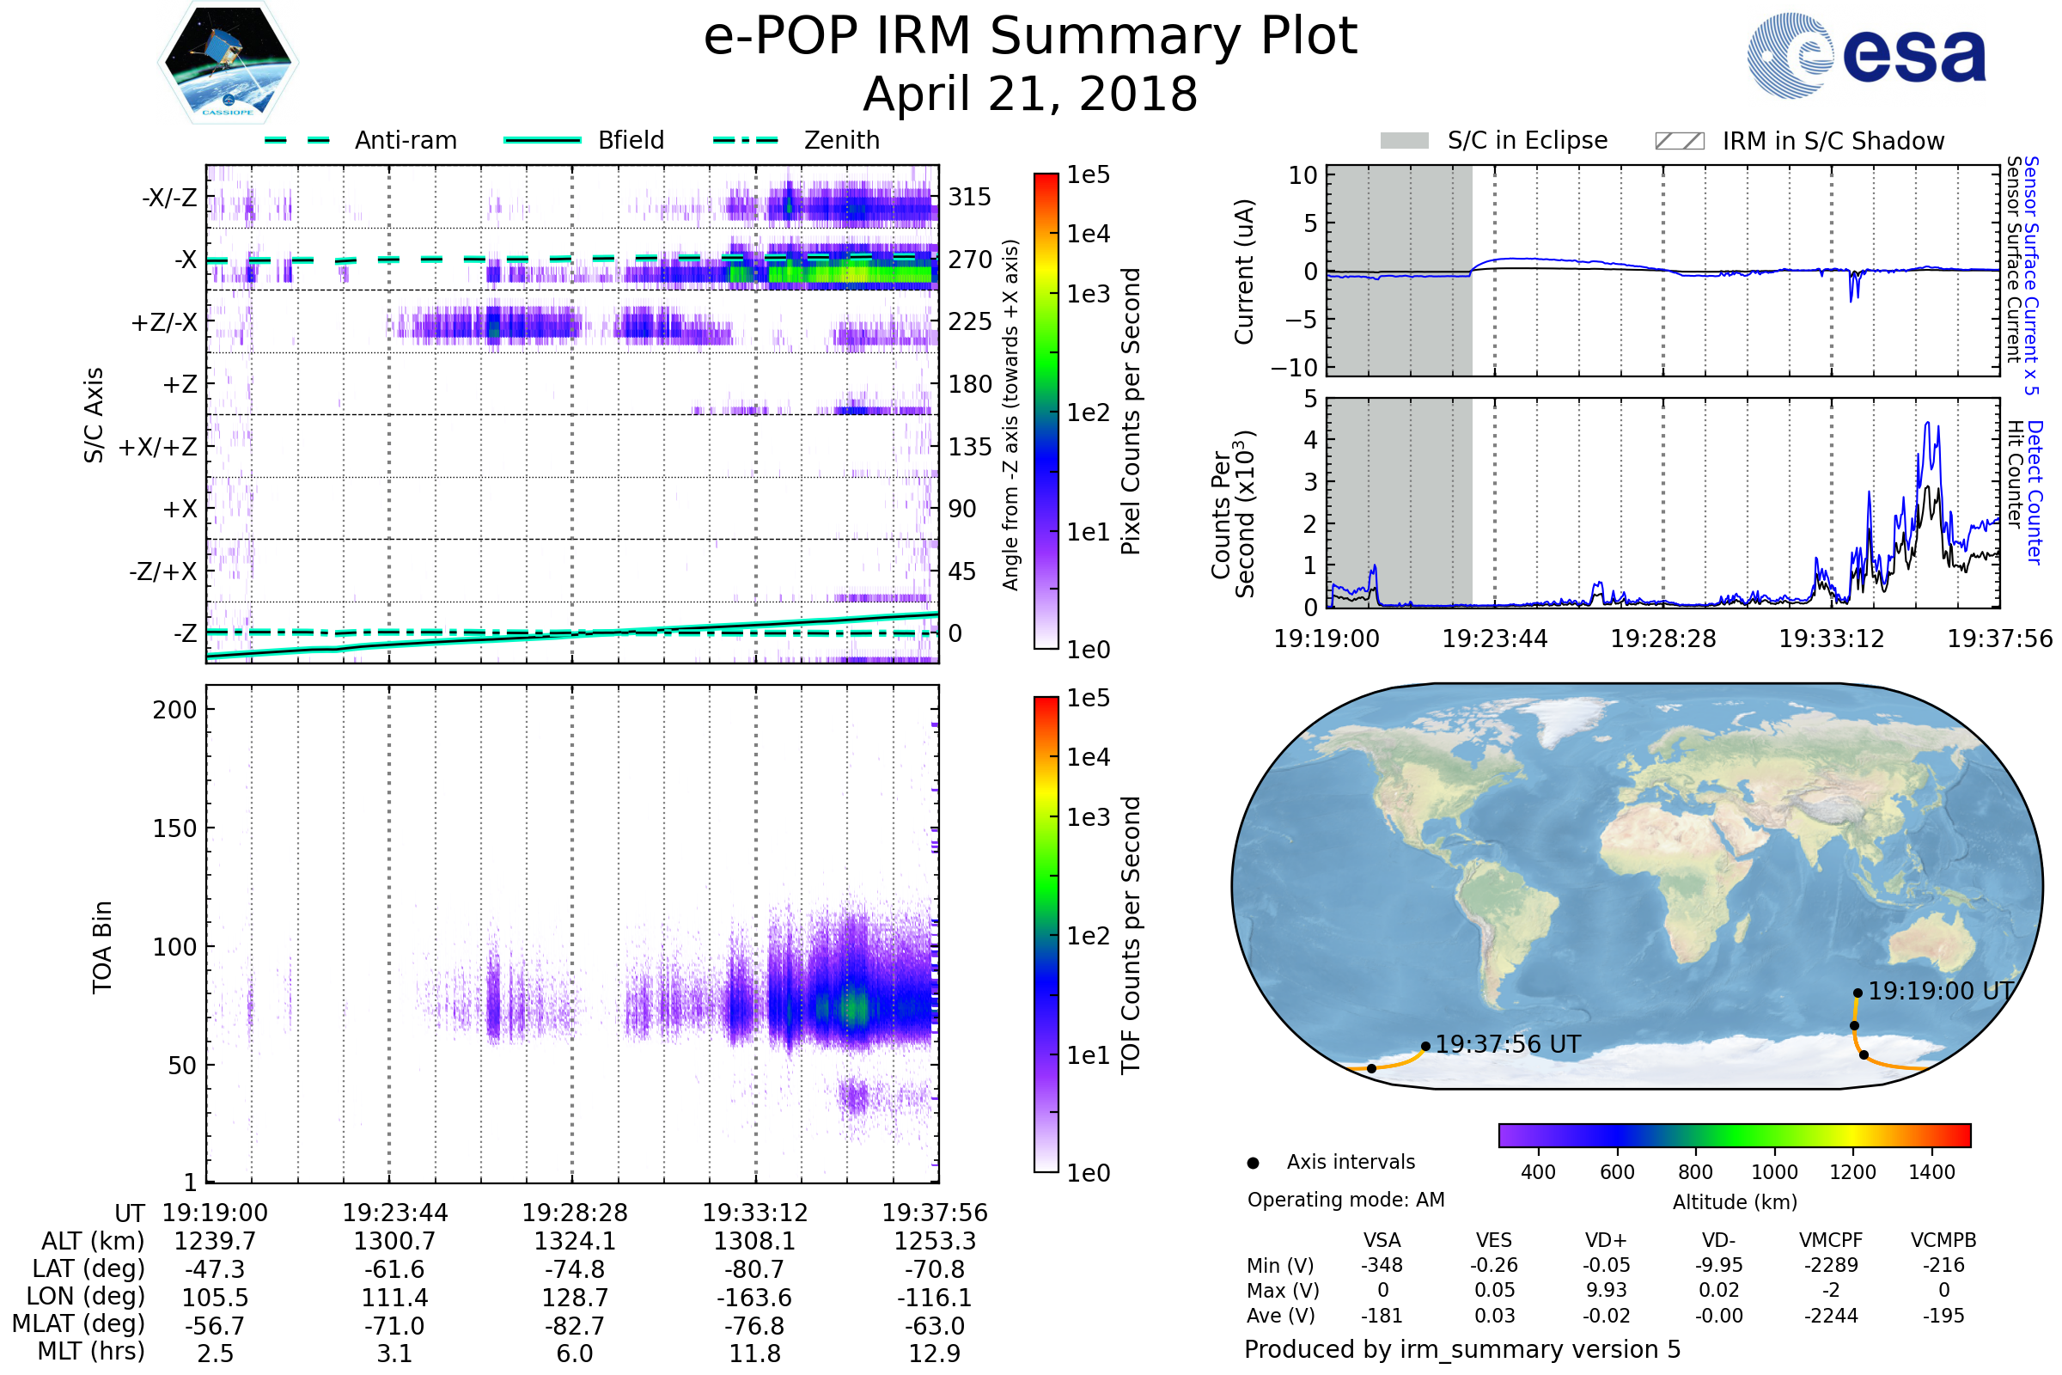
Task: Click the Bfield solid legend line
Action: click(542, 140)
